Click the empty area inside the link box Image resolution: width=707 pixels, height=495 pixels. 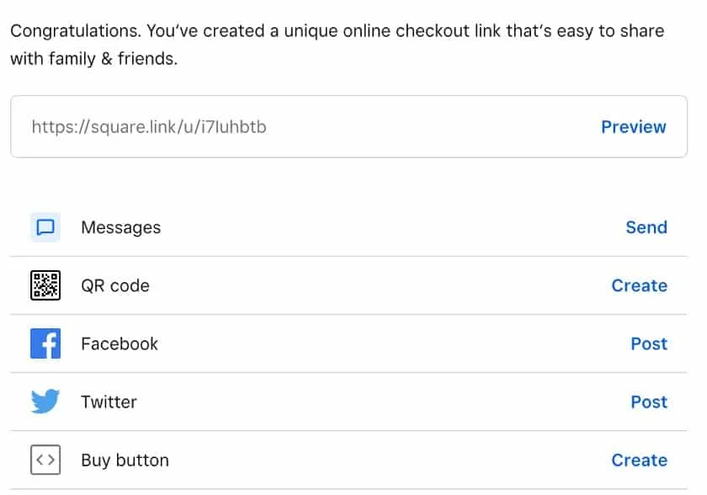click(433, 127)
